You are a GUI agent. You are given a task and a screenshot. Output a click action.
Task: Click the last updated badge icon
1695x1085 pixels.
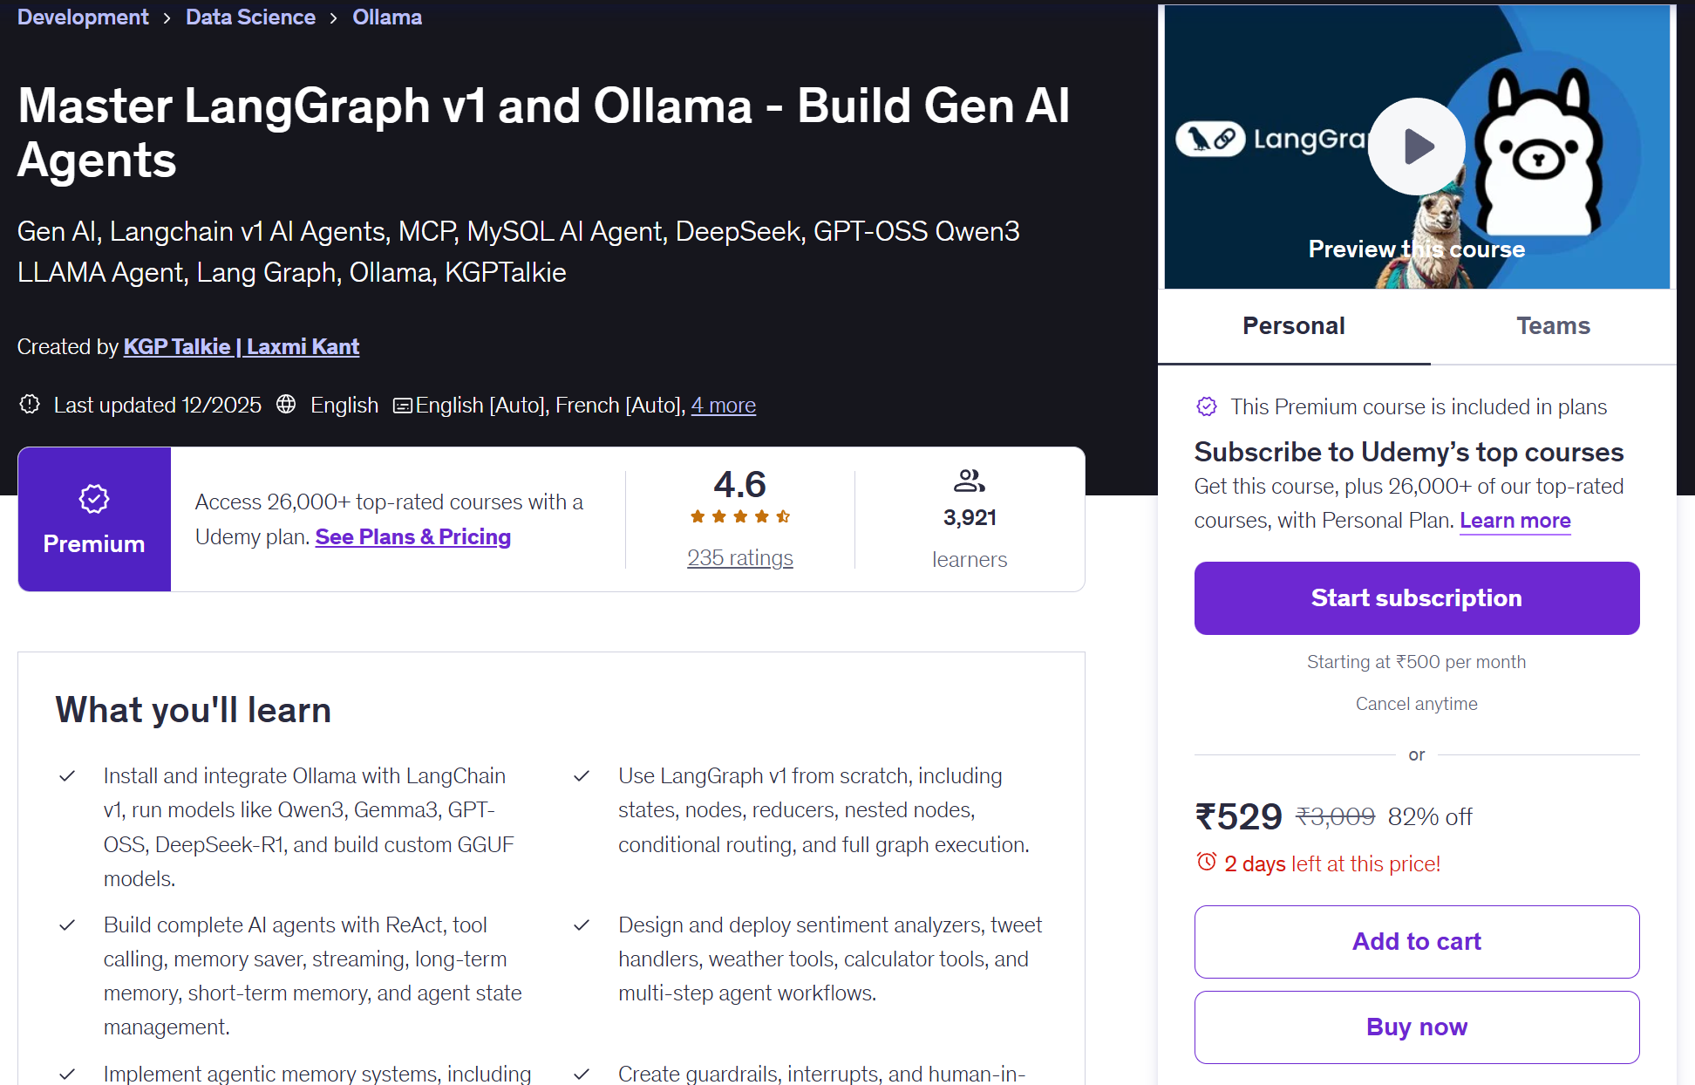click(31, 405)
